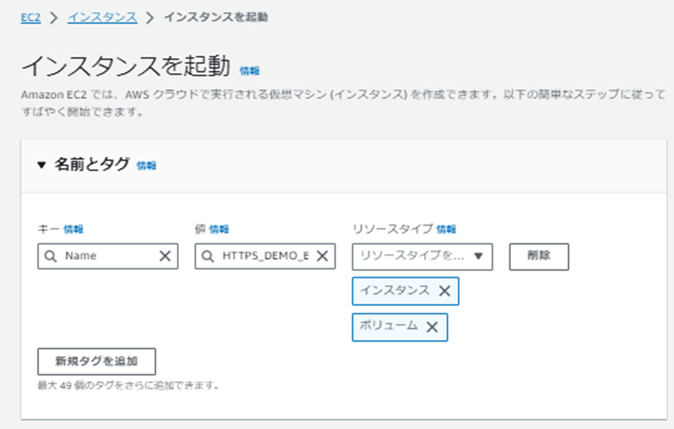Open 情報 link beside 値 label
The height and width of the screenshot is (429, 674).
(219, 230)
